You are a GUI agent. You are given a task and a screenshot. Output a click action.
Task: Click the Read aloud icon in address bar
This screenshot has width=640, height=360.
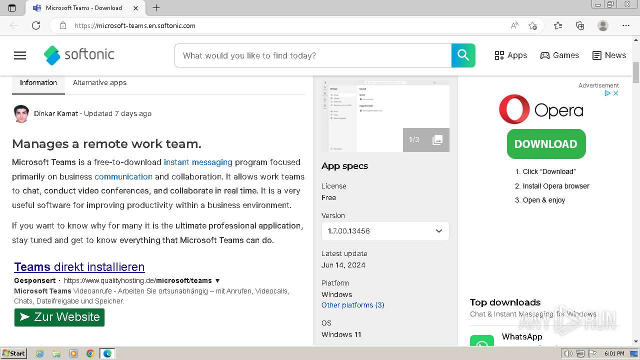[x=514, y=25]
